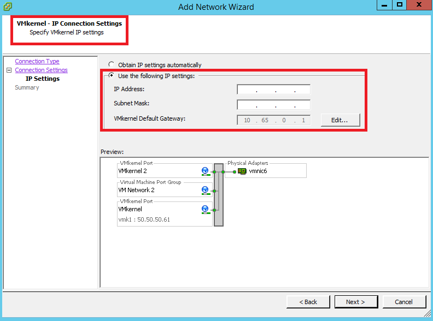Close the Add Network Wizard window
Image resolution: width=433 pixels, height=321 pixels.
click(x=419, y=5)
